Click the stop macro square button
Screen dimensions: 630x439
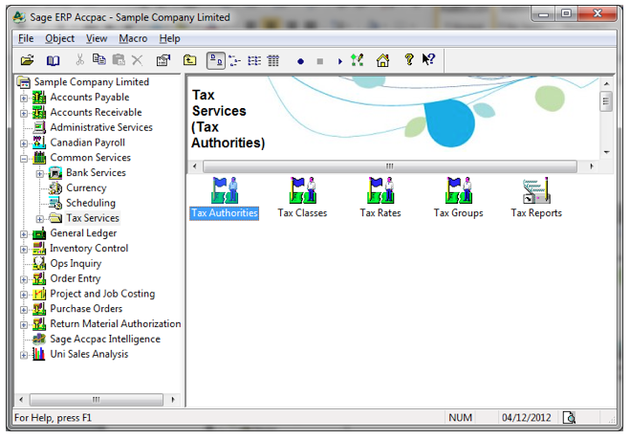[x=320, y=61]
